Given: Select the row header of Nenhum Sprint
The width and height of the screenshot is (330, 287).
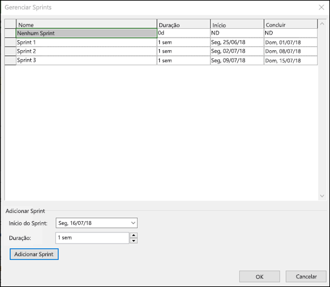Looking at the screenshot, I should (x=10, y=33).
